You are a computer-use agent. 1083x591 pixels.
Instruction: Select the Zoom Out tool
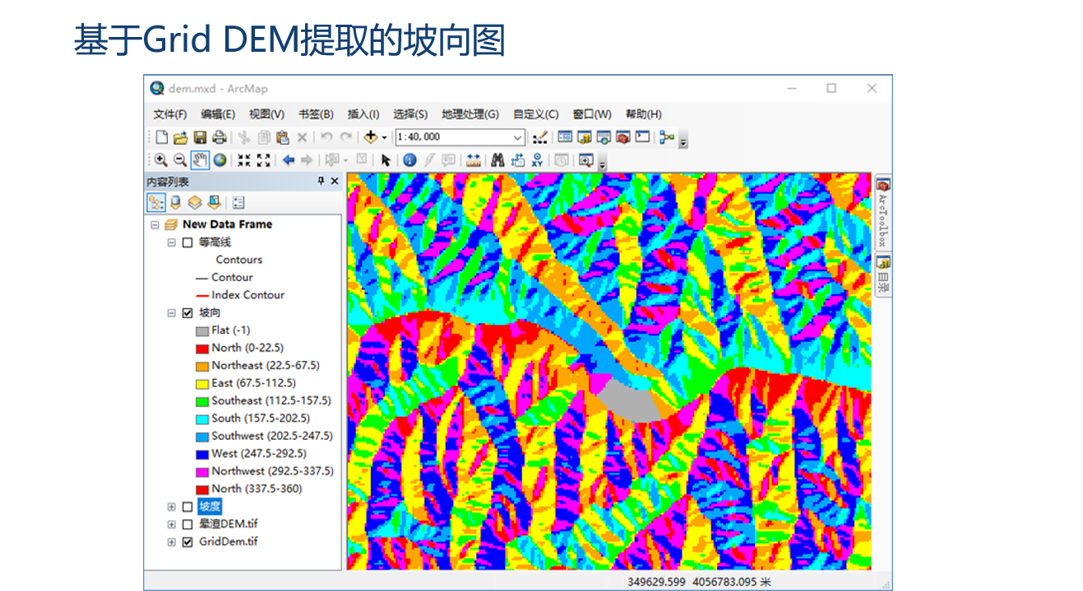180,160
